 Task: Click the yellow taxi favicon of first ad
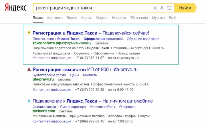click(29, 33)
